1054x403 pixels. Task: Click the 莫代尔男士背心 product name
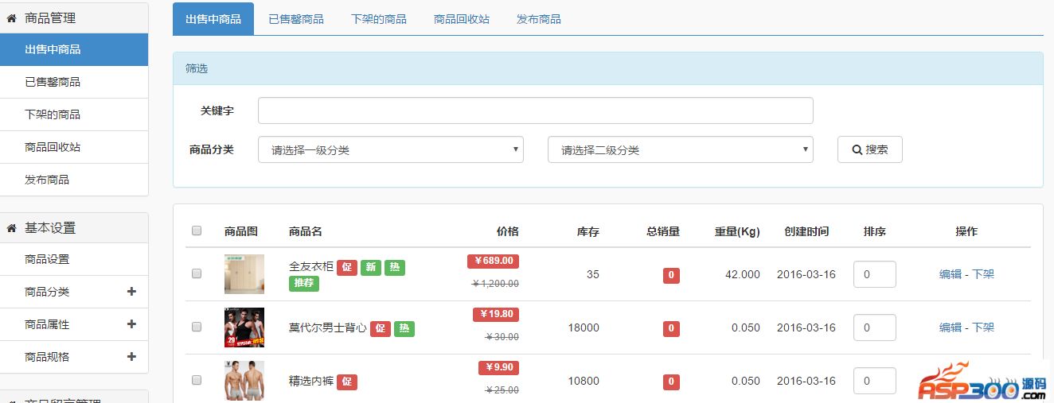click(328, 327)
